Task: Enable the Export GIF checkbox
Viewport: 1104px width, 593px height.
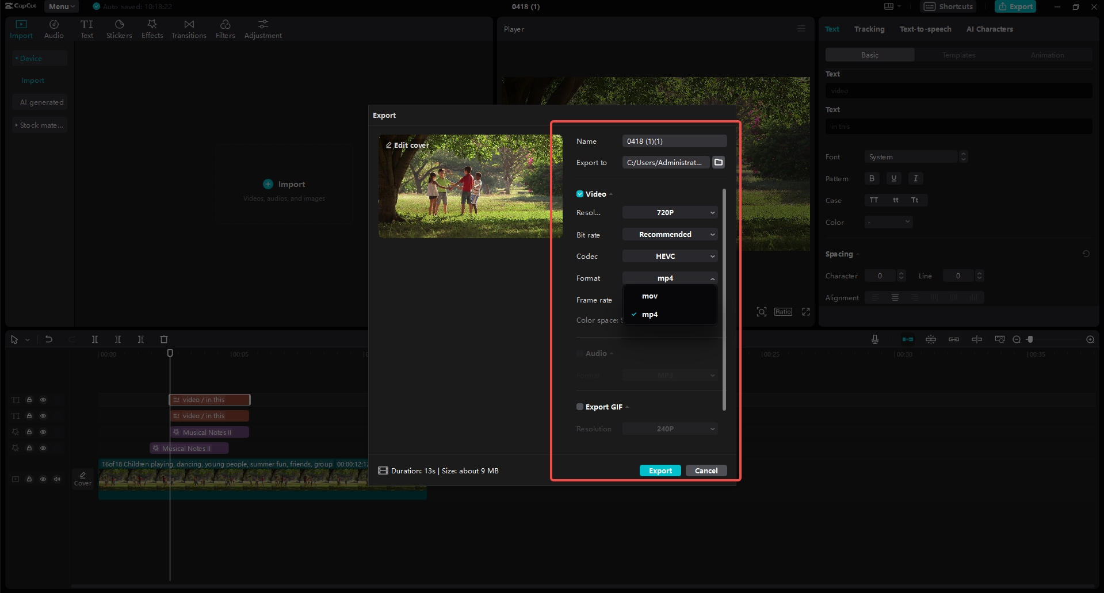Action: click(580, 407)
